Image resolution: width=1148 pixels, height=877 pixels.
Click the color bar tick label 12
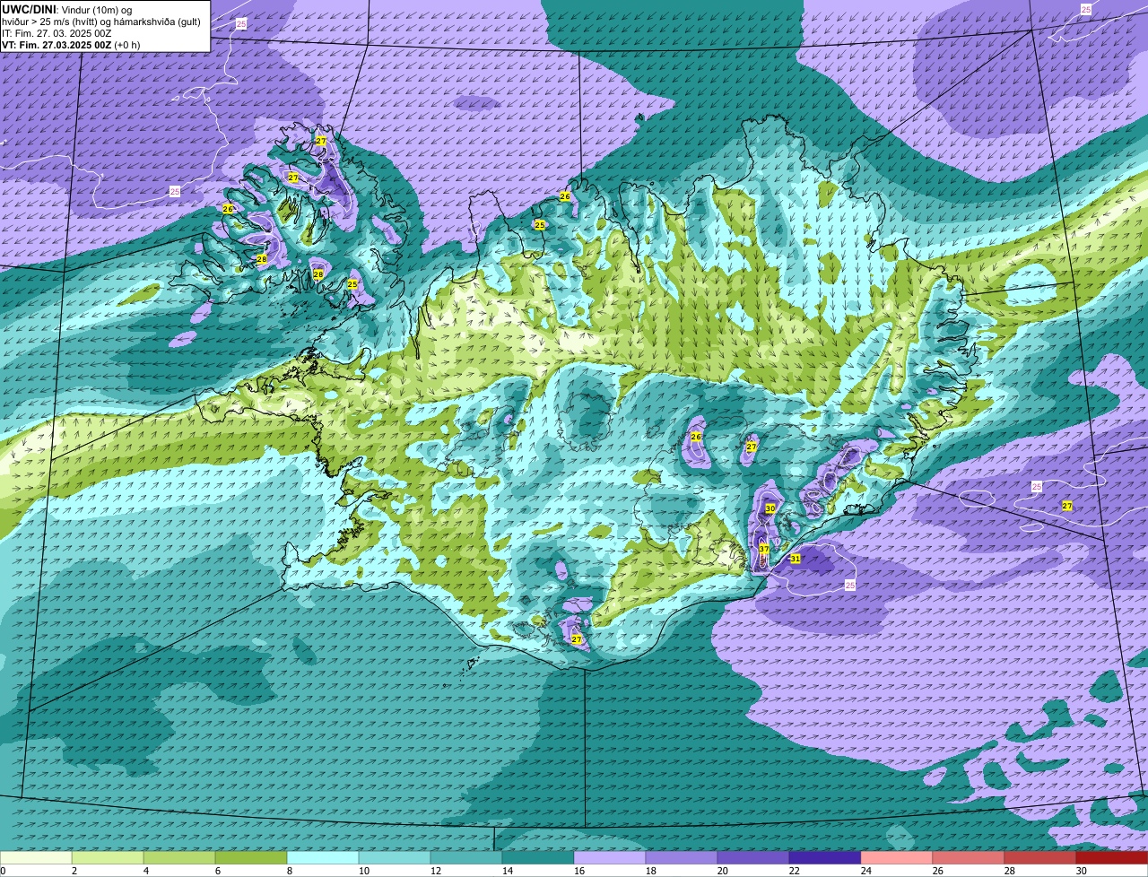pyautogui.click(x=436, y=871)
